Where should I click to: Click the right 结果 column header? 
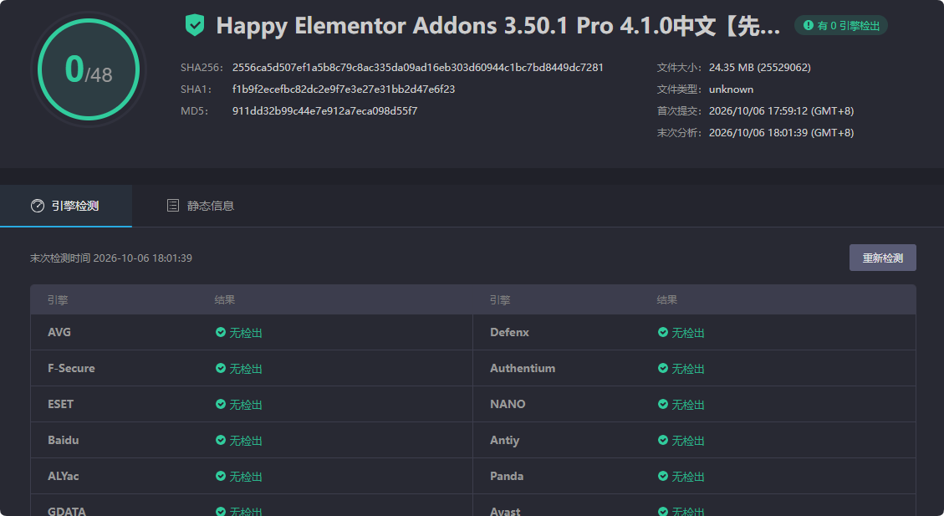click(x=667, y=300)
